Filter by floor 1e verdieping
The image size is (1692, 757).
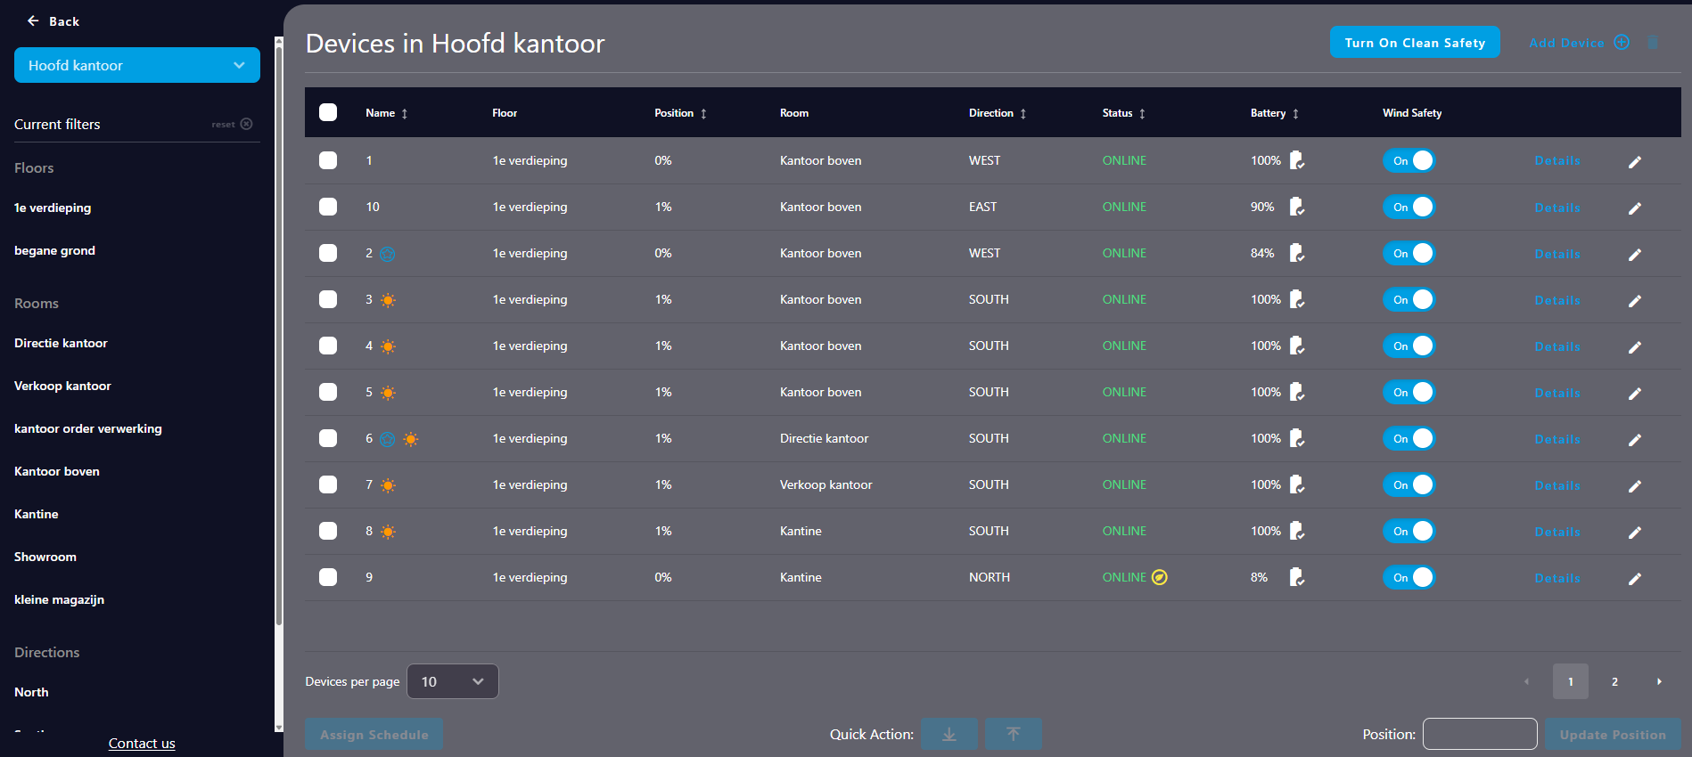[53, 208]
